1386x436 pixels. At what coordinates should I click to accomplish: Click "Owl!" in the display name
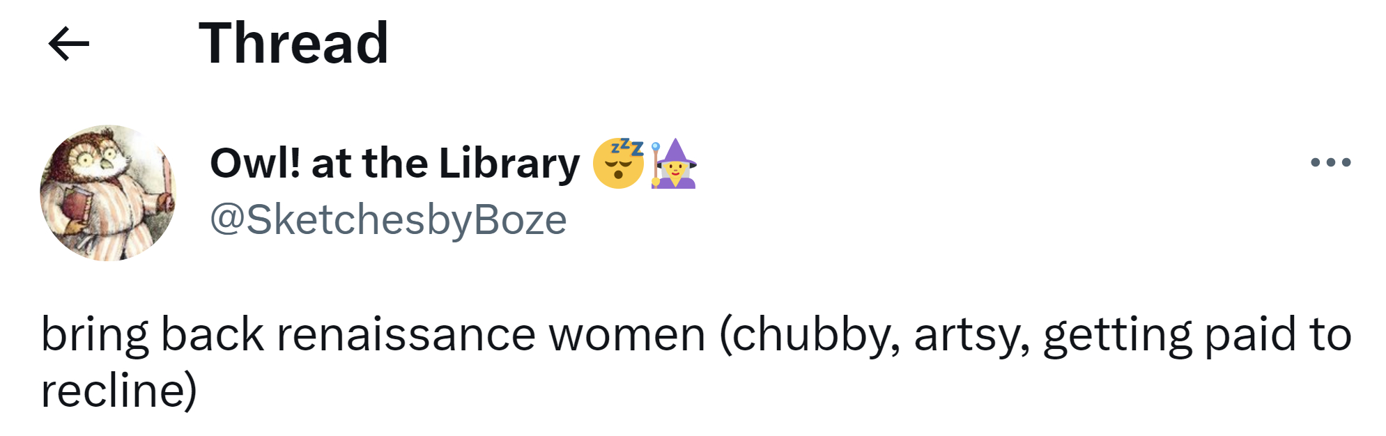pos(256,164)
